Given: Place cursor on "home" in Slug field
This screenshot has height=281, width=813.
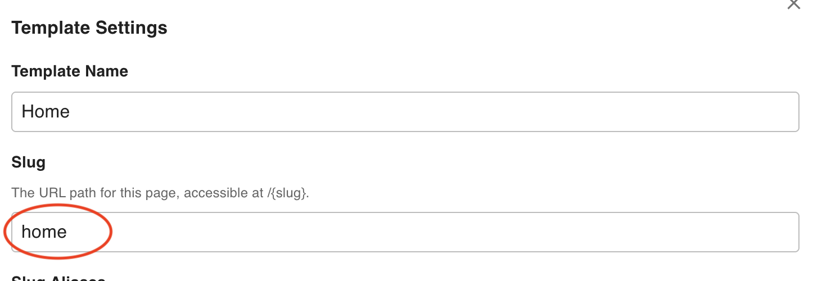Looking at the screenshot, I should pyautogui.click(x=44, y=232).
